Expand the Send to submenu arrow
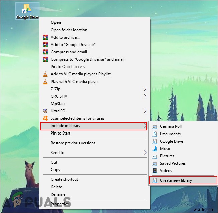The image size is (218, 213). pyautogui.click(x=145, y=153)
